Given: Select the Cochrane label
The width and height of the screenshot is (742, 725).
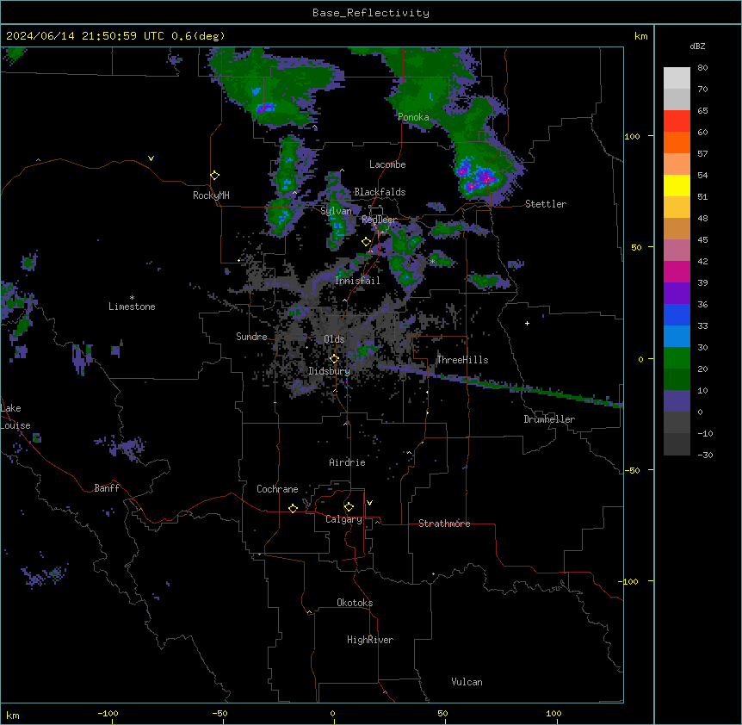Looking at the screenshot, I should click(277, 489).
